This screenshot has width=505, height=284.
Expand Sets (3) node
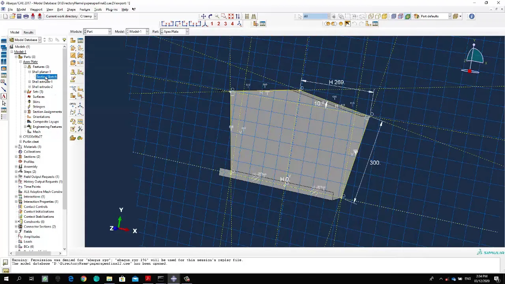coord(25,92)
